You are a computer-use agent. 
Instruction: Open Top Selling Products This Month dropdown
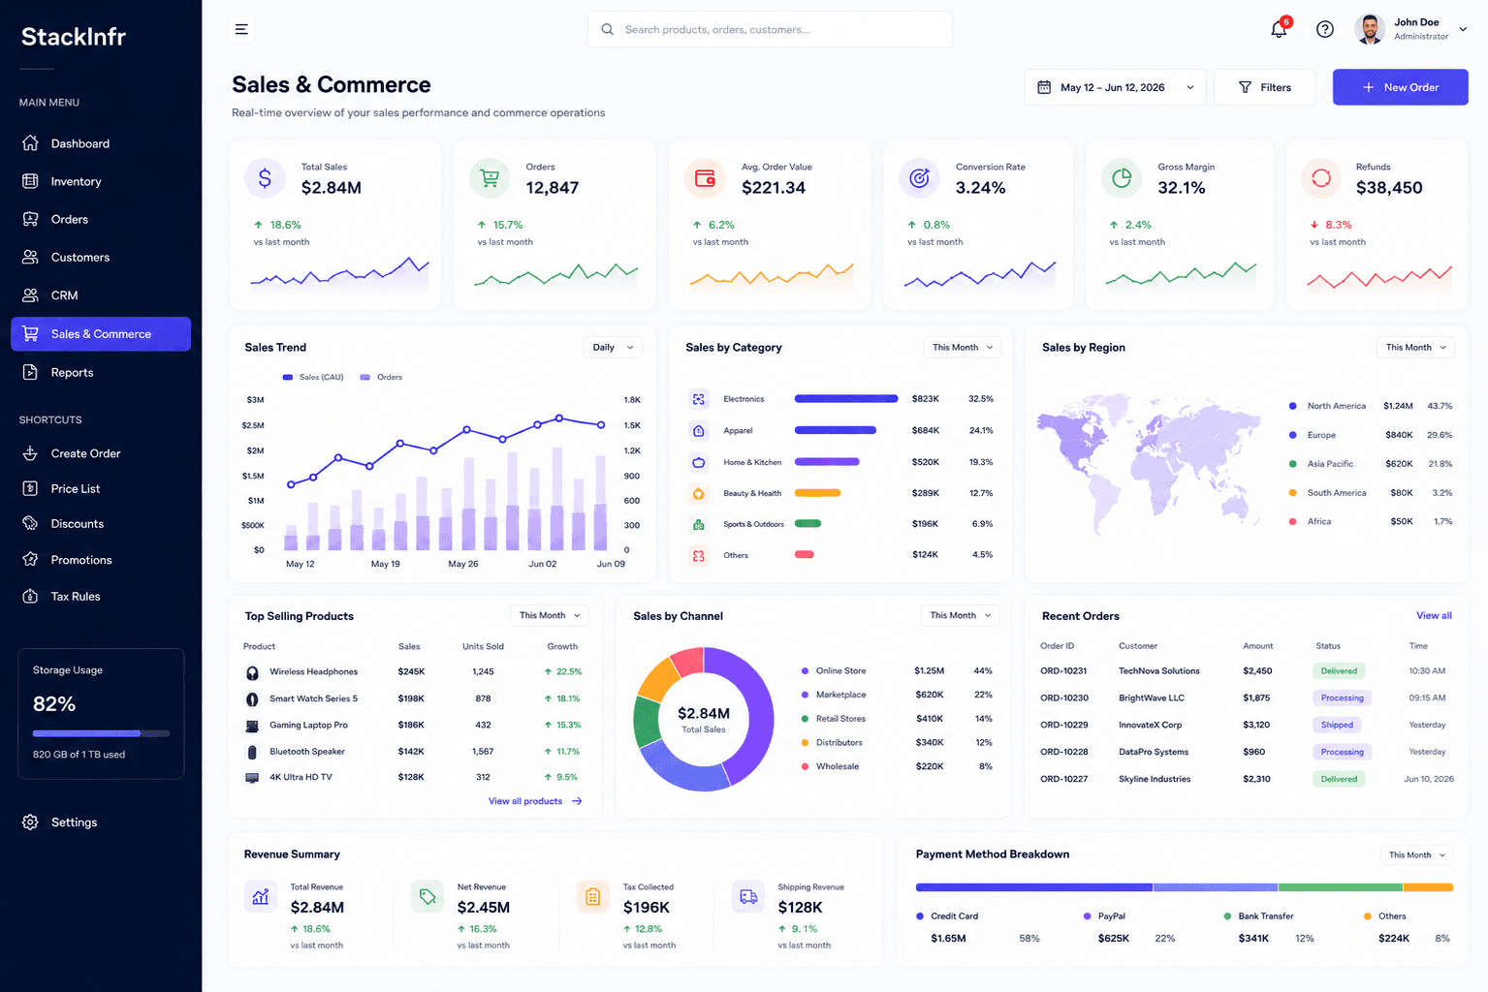point(549,615)
